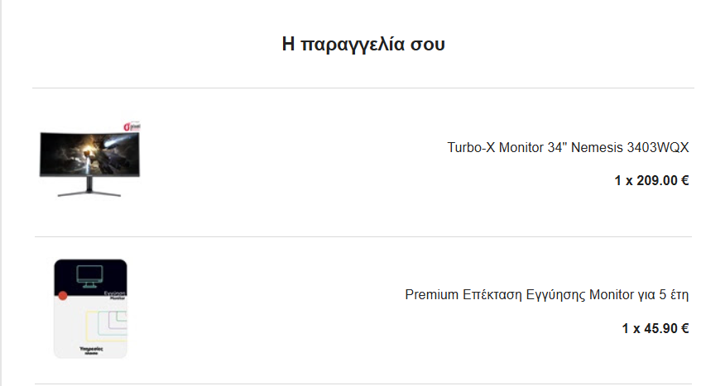Click the divider line below the heading
This screenshot has width=725, height=386.
[363, 88]
